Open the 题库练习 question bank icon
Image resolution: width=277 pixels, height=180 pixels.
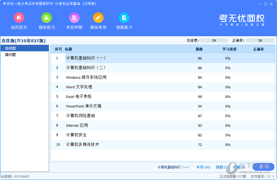[47, 17]
